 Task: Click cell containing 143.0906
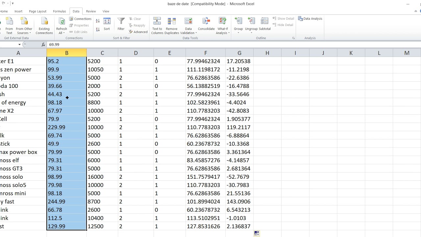(x=239, y=201)
